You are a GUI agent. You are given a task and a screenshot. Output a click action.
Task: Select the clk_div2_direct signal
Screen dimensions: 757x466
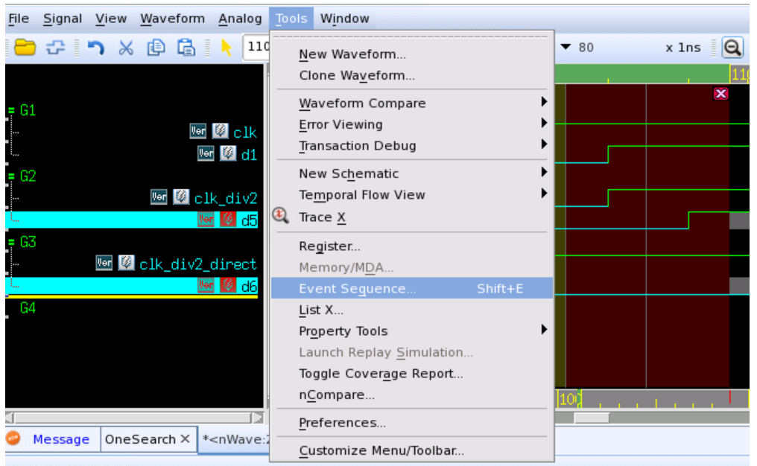pyautogui.click(x=198, y=264)
